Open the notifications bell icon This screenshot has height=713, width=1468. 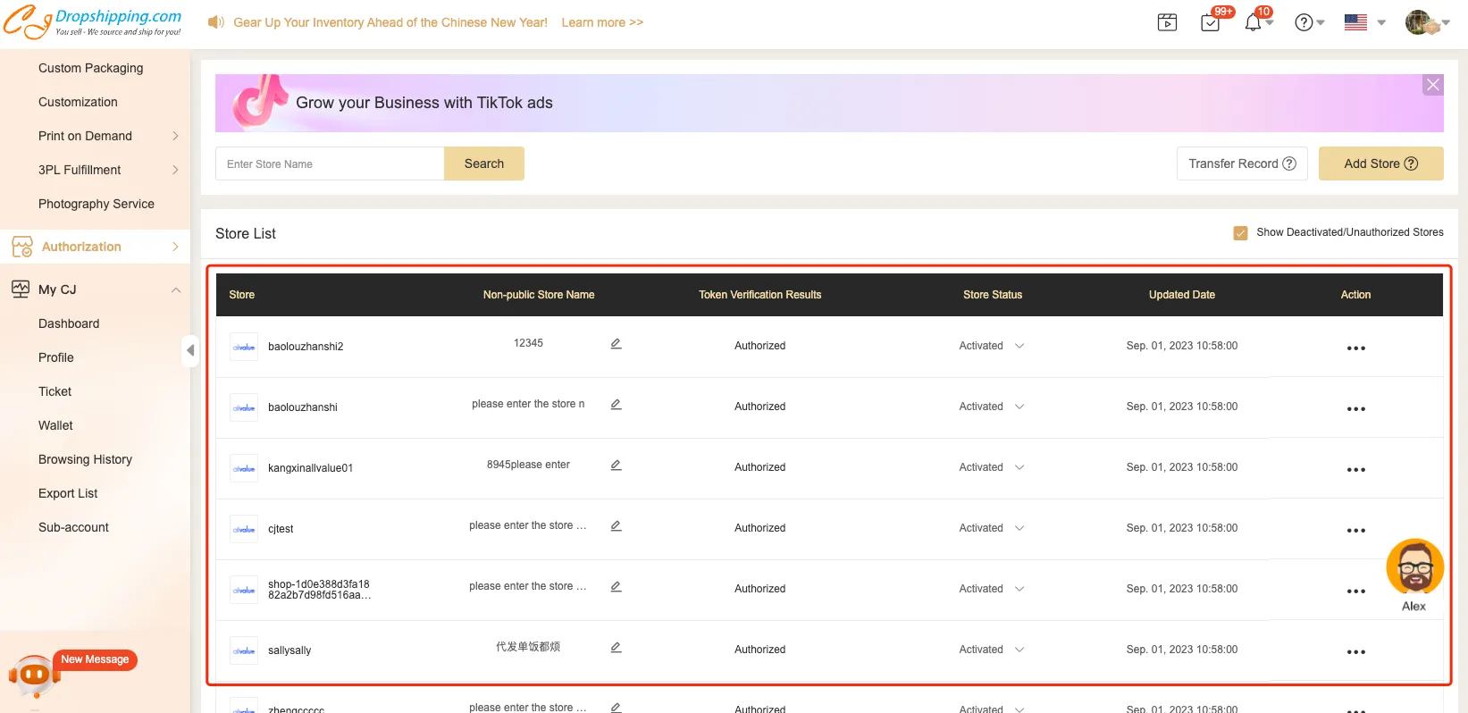[x=1253, y=22]
